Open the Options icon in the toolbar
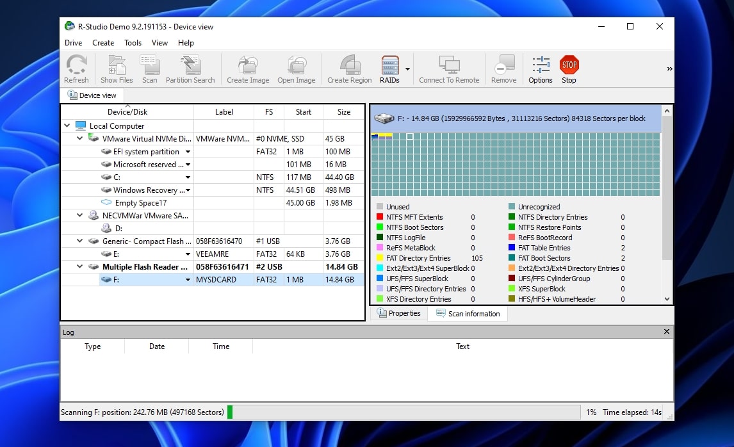This screenshot has height=447, width=734. [540, 68]
